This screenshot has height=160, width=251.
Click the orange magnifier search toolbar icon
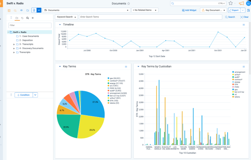(15, 10)
